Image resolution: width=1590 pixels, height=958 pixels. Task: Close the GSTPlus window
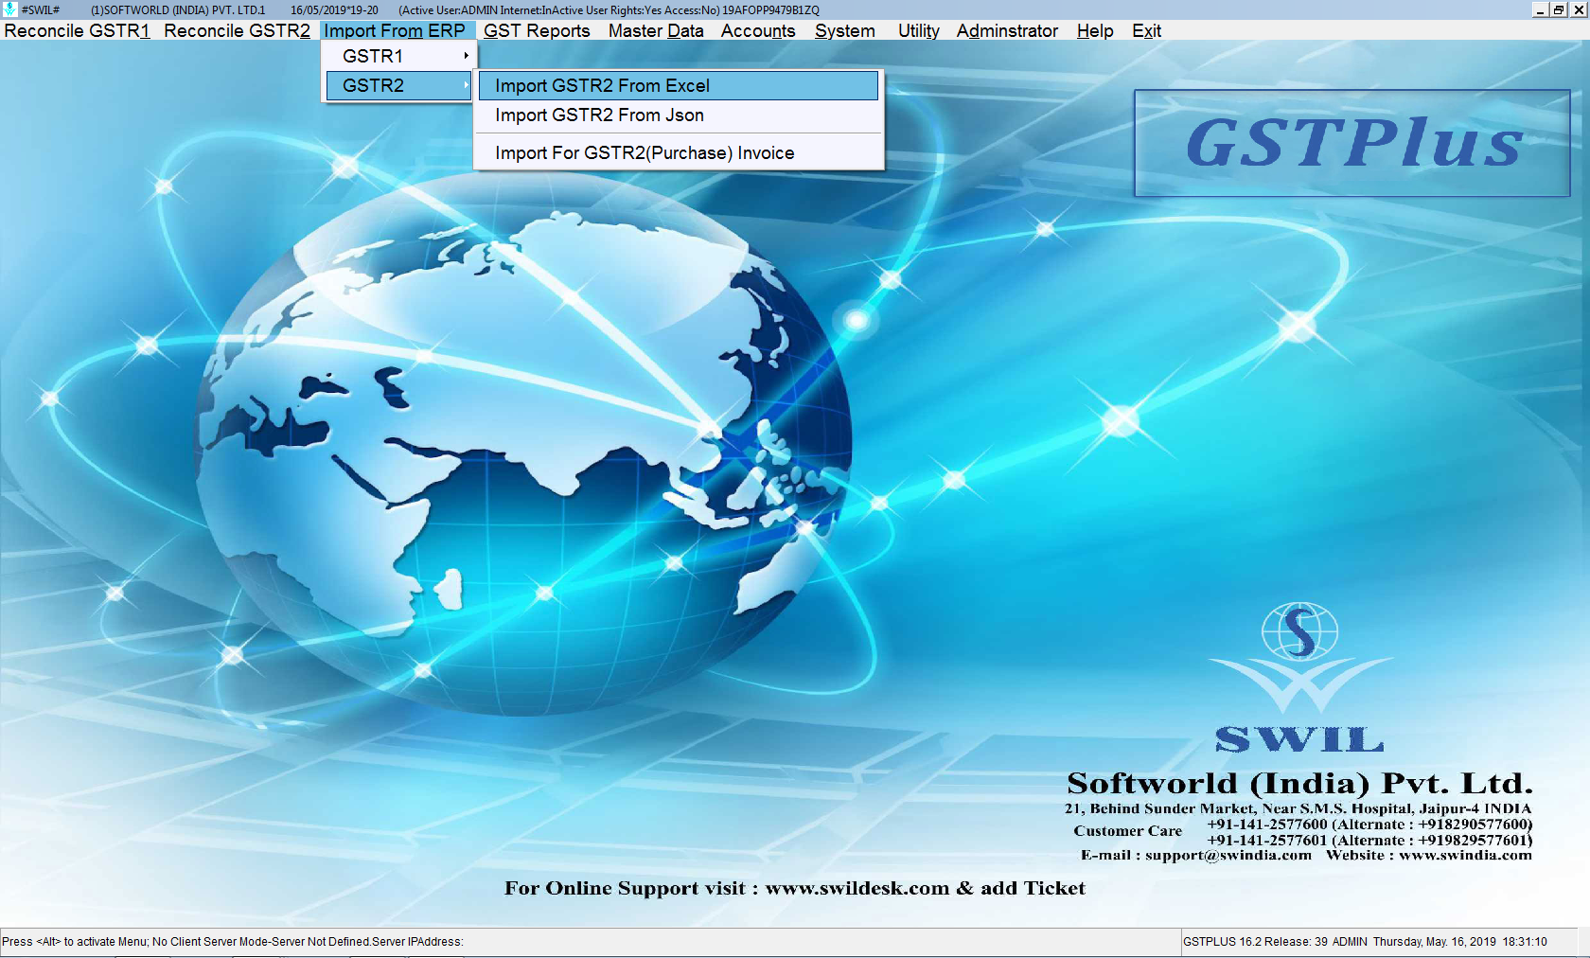(x=1578, y=9)
